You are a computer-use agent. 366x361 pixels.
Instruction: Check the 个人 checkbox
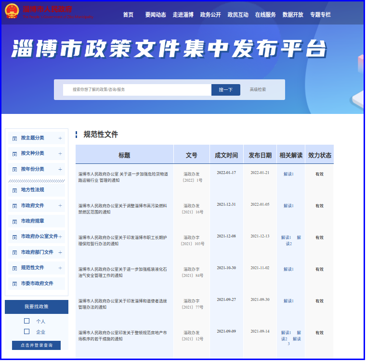(x=27, y=321)
